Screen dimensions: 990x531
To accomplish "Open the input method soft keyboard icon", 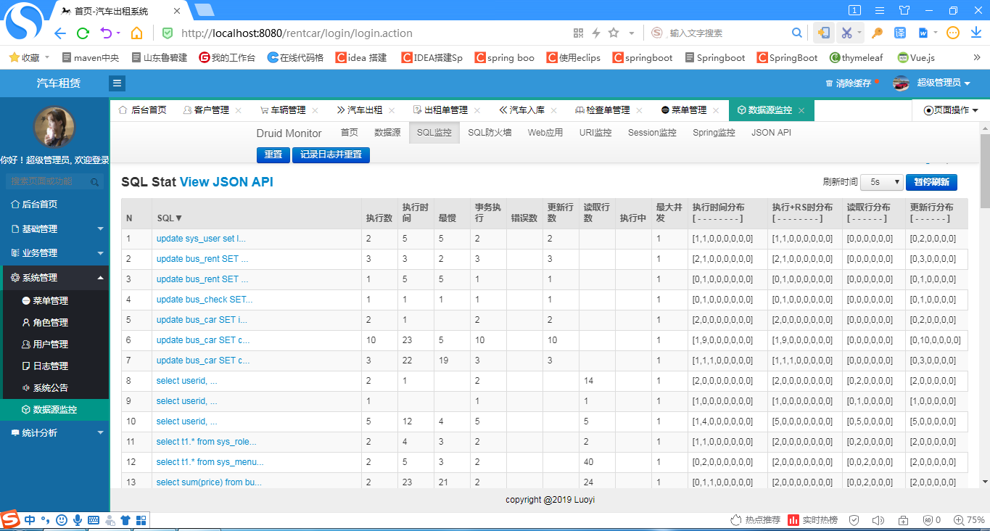I will point(94,520).
